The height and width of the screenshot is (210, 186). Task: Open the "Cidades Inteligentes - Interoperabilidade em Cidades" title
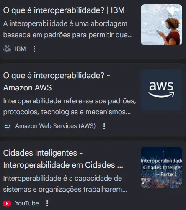pyautogui.click(x=63, y=159)
